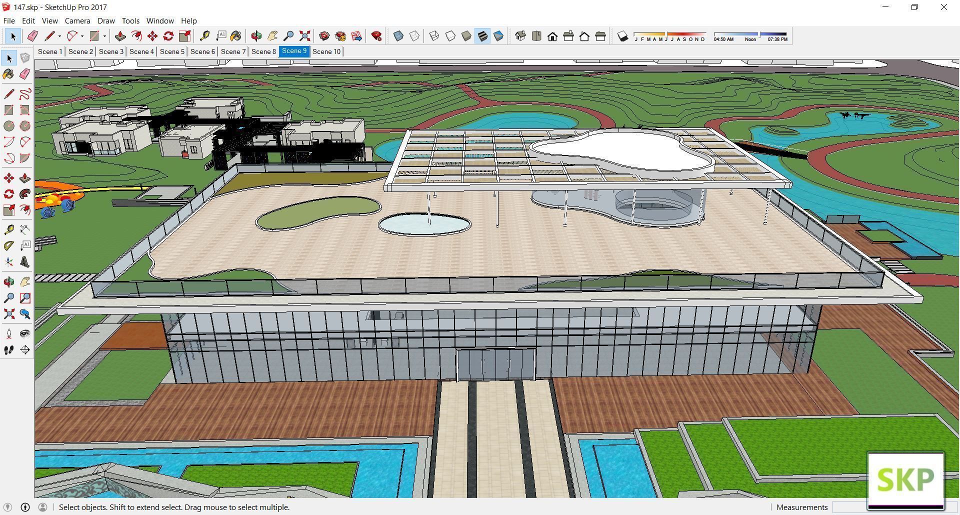Select the Pan hand tool in top toolbar

tap(272, 36)
